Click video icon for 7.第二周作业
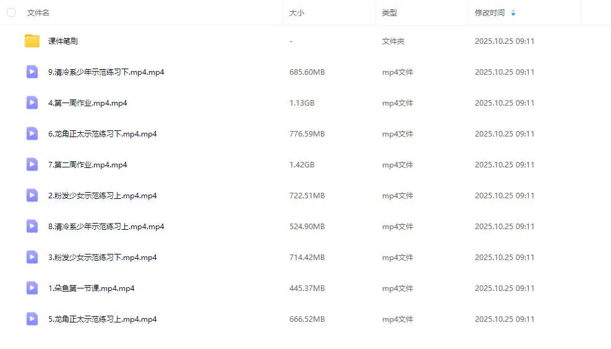 pyautogui.click(x=32, y=165)
